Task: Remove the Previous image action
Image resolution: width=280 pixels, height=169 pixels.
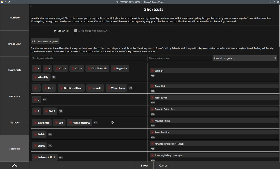Action: (x=152, y=121)
